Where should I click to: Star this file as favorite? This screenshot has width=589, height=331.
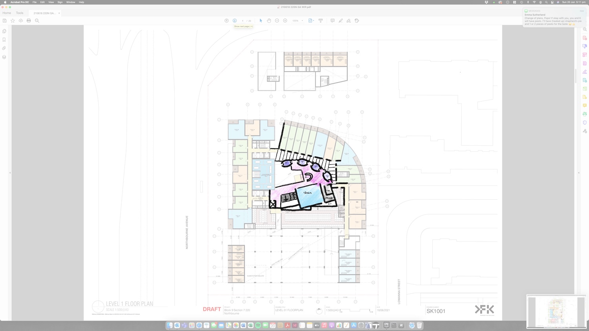point(13,21)
